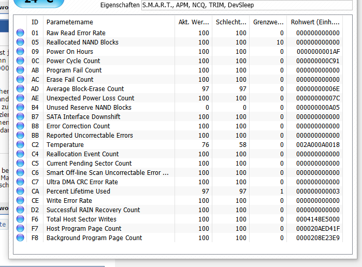Click the status orb for Unused Reserve NAND Blocks
The width and height of the screenshot is (362, 267).
20,107
